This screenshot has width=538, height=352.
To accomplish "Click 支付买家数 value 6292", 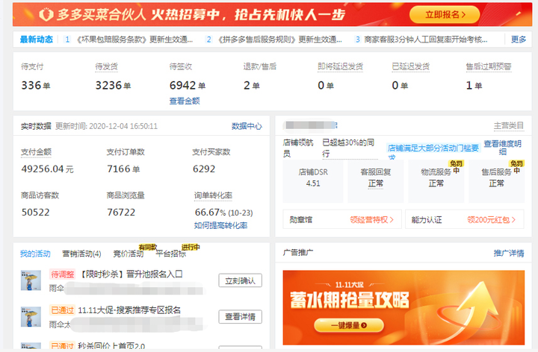I will pos(204,169).
